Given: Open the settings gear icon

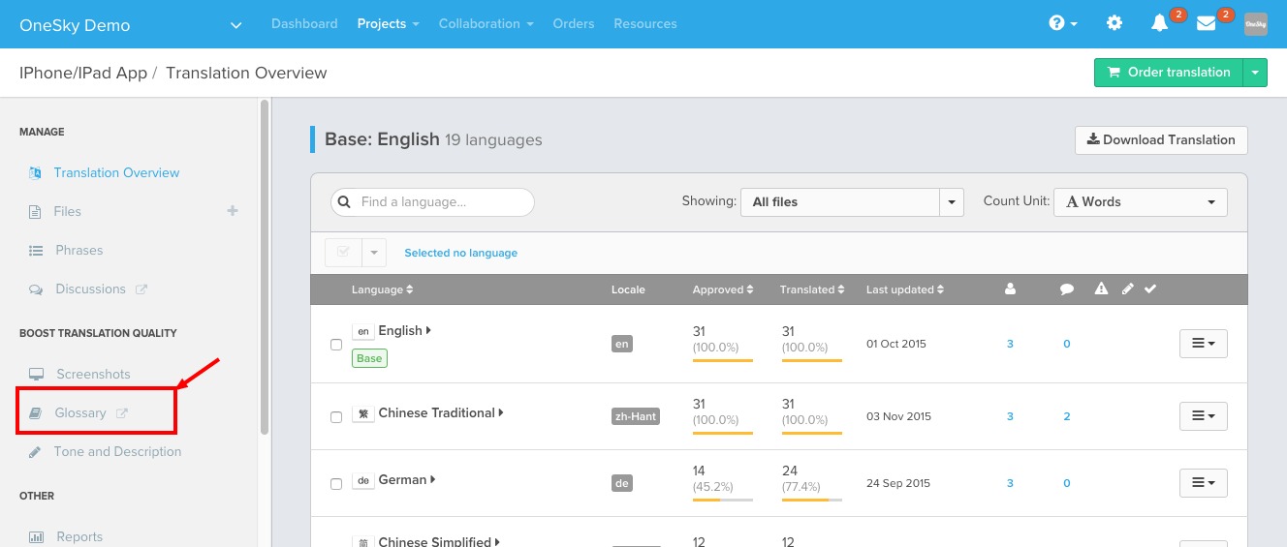Looking at the screenshot, I should pos(1114,23).
